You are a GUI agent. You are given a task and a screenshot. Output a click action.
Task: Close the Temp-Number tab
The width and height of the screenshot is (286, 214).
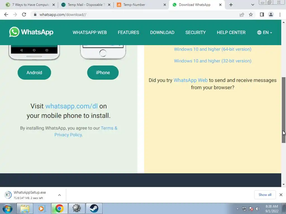tap(165, 5)
